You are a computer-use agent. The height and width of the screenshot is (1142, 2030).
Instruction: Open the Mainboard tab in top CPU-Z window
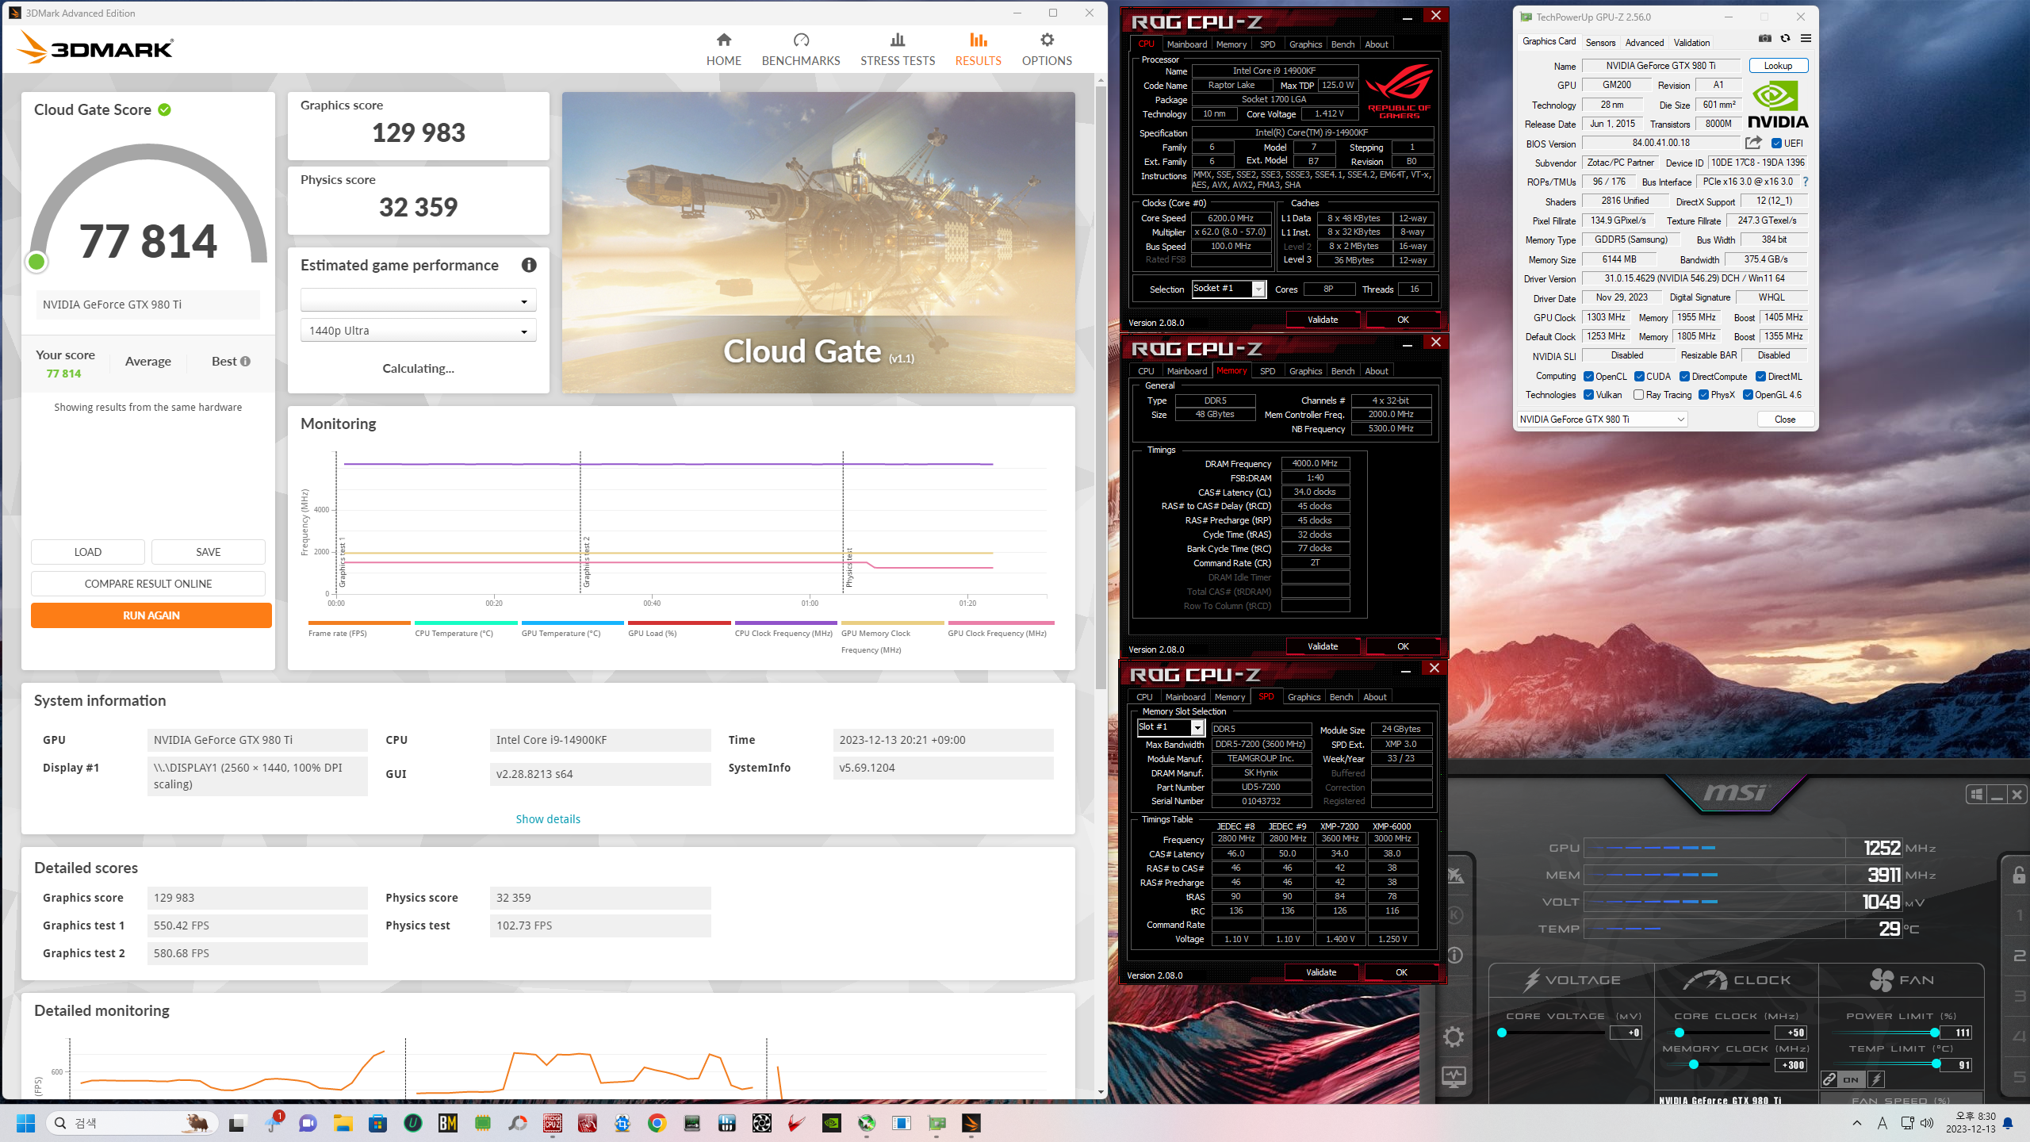1186,44
